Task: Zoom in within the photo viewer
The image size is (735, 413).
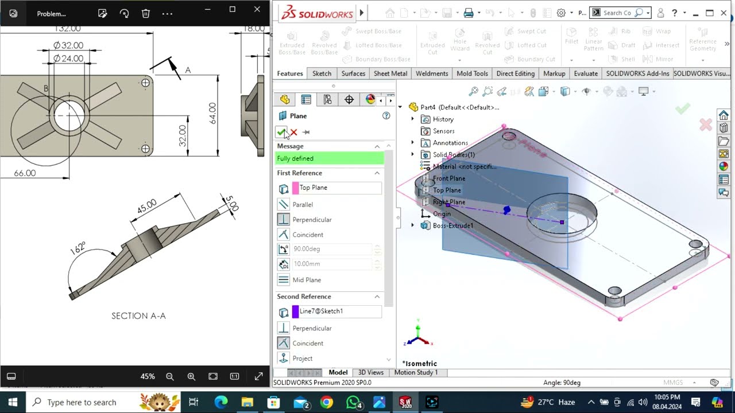Action: [x=191, y=376]
